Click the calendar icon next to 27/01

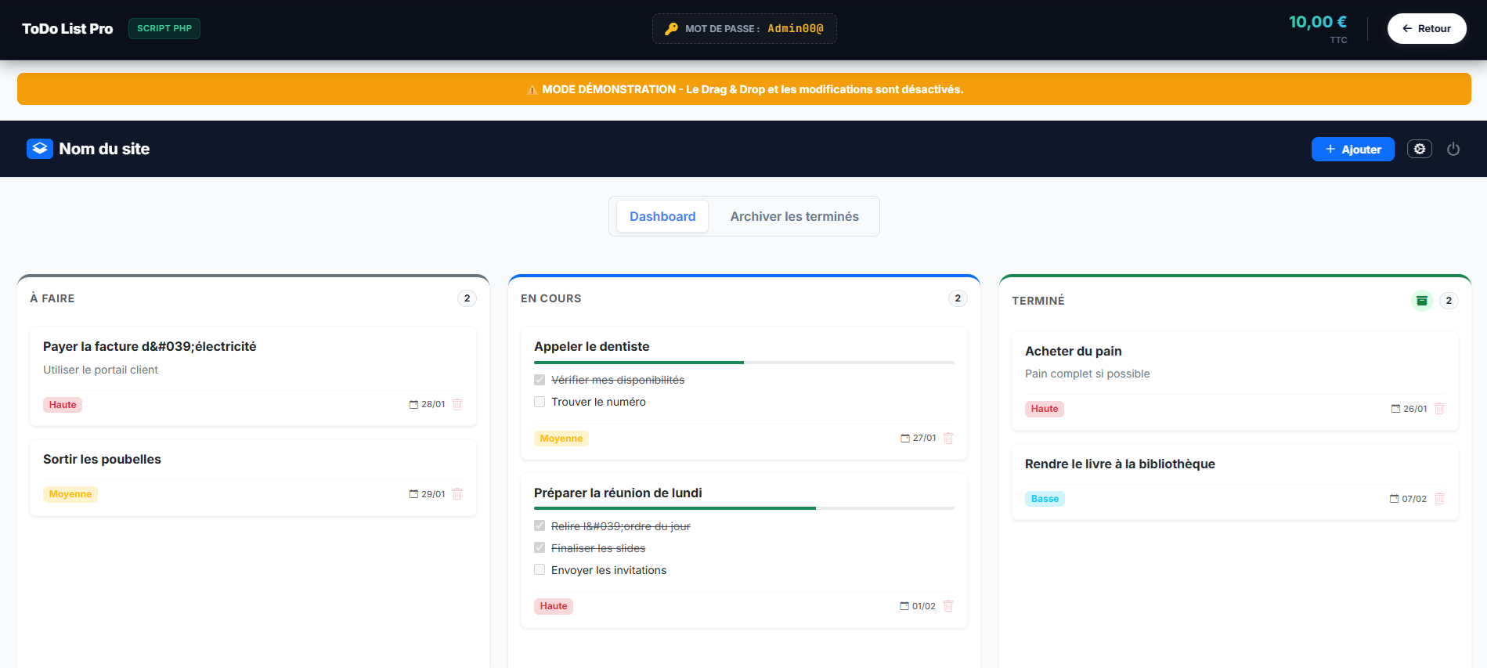(x=905, y=439)
